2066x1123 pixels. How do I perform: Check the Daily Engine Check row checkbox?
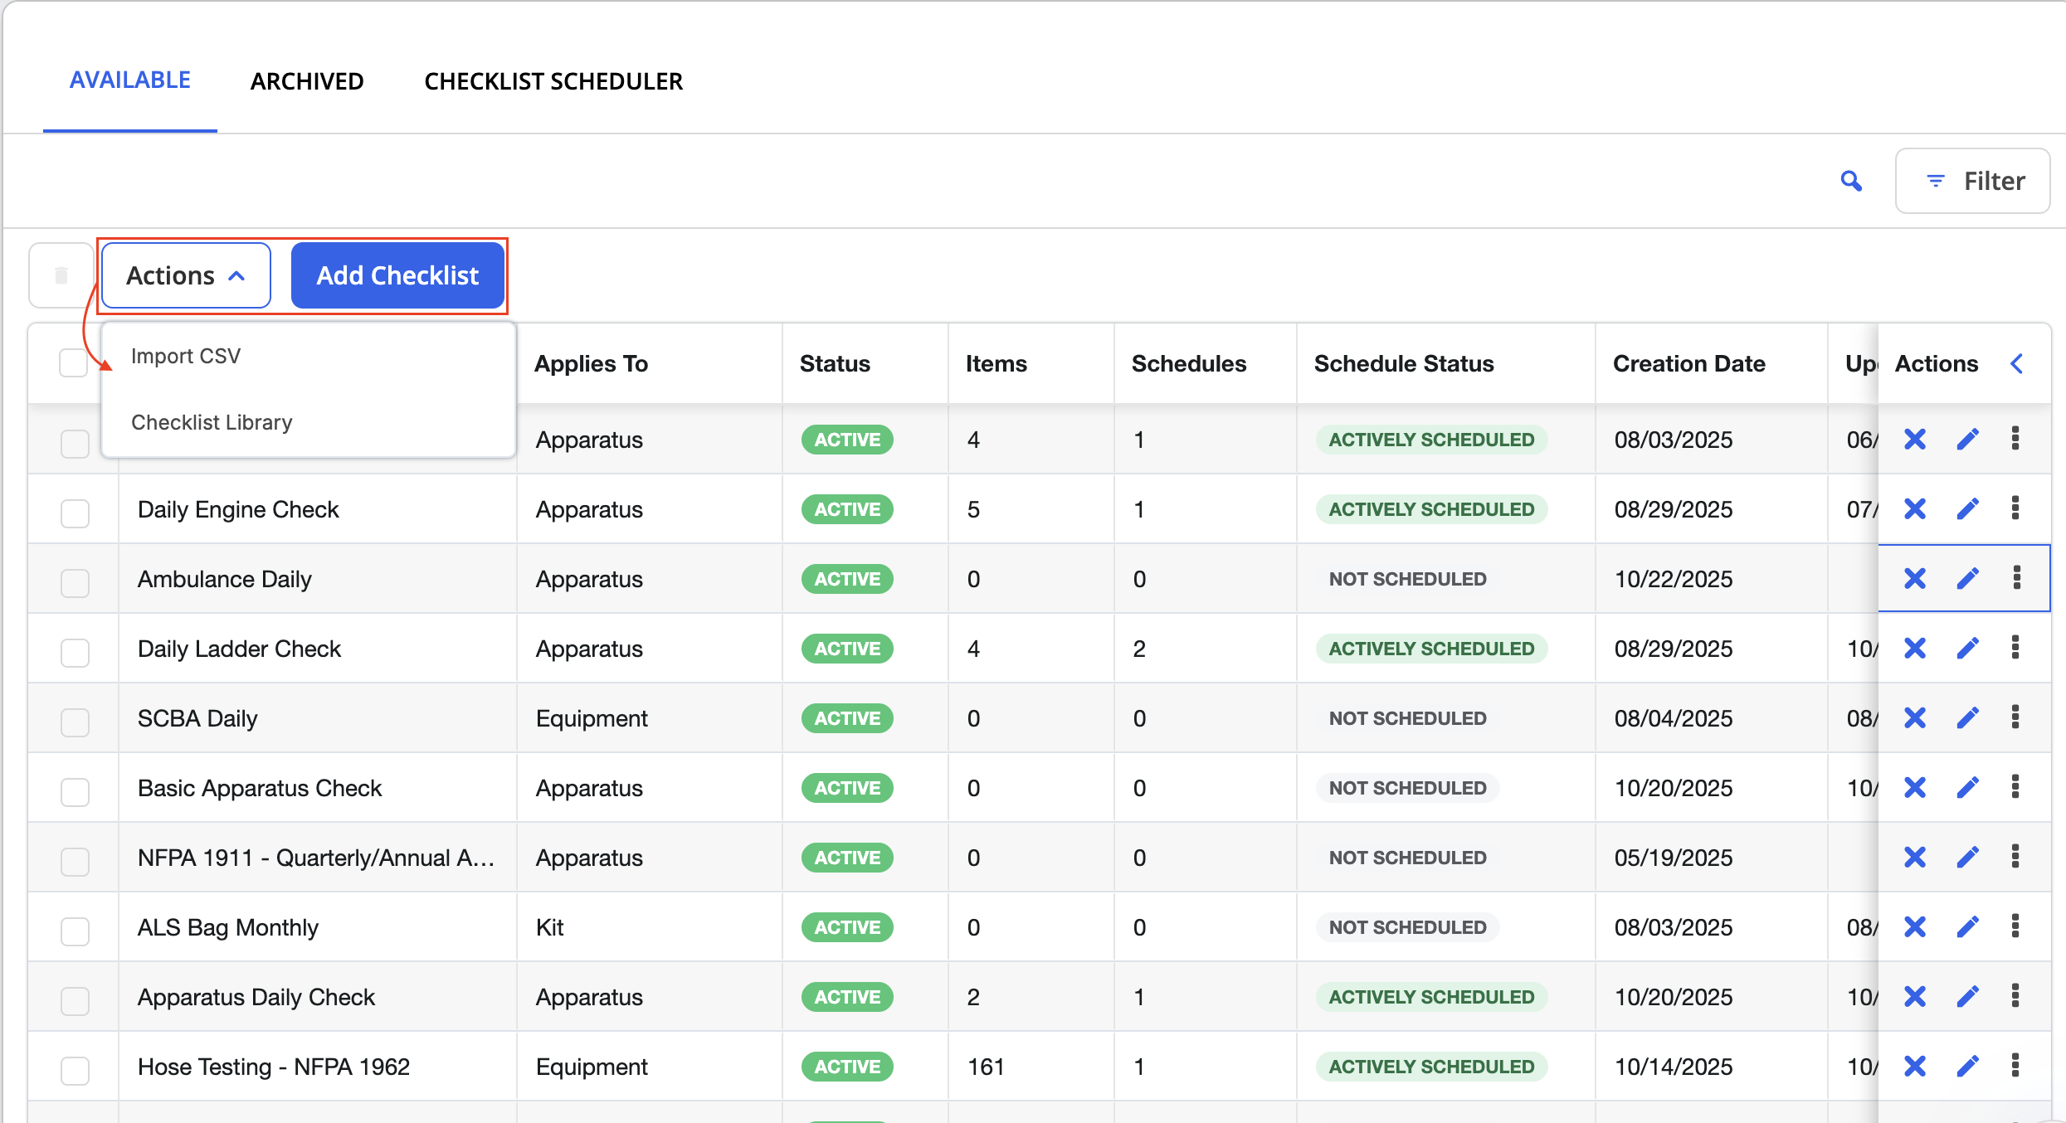pyautogui.click(x=75, y=513)
